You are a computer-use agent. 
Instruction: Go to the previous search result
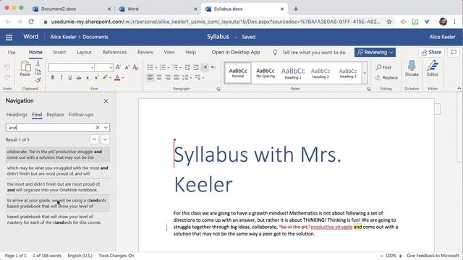coord(94,139)
